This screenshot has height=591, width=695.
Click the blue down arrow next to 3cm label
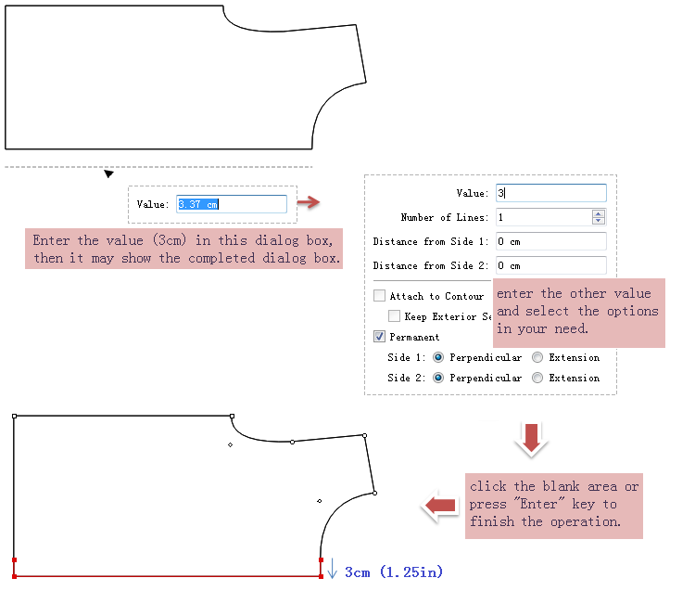(x=333, y=568)
